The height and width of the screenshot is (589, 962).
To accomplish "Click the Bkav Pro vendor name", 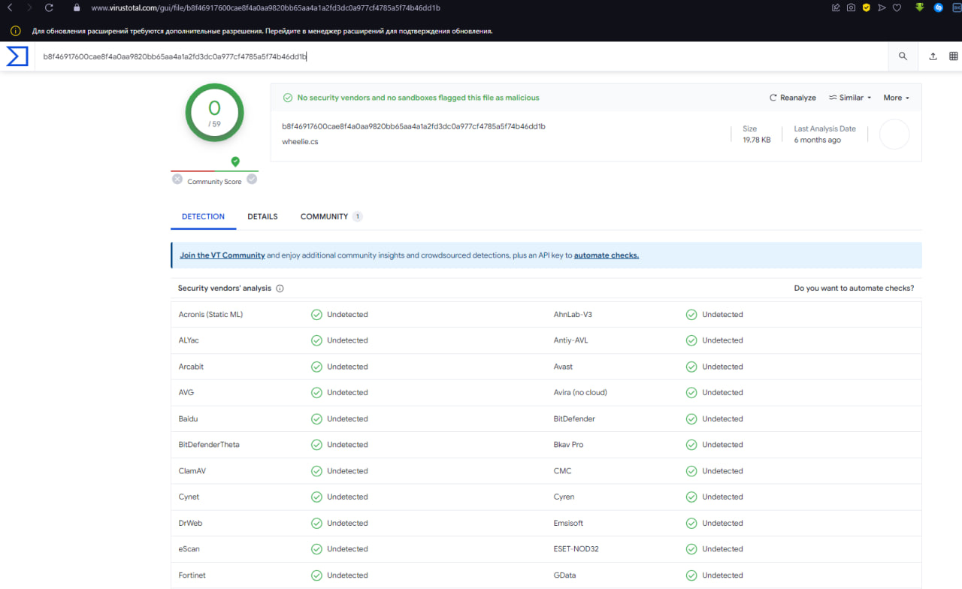I will coord(568,445).
